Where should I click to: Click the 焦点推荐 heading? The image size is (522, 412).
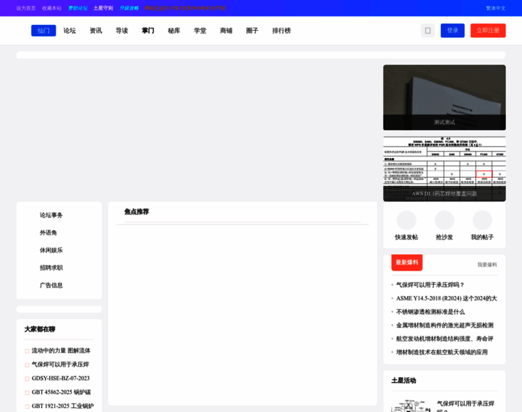pos(137,212)
